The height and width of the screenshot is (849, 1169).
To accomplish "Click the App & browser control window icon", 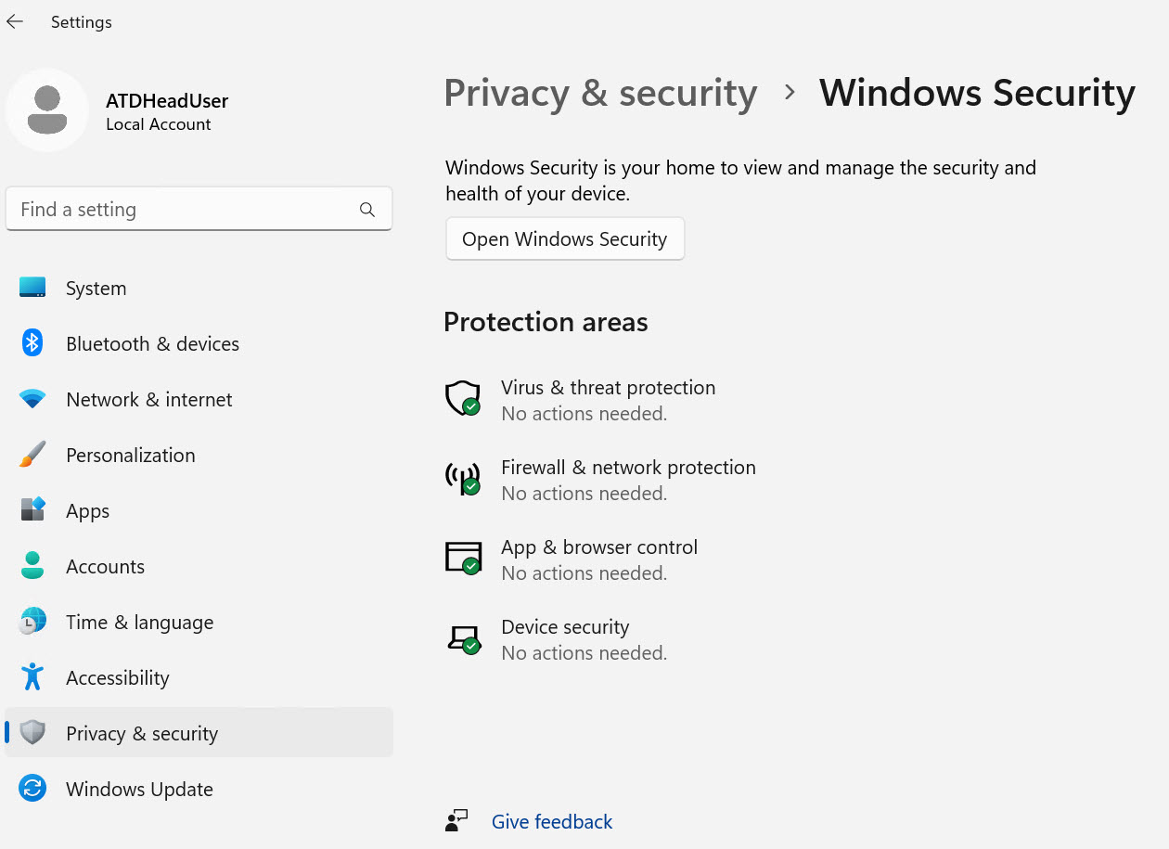I will coord(463,559).
